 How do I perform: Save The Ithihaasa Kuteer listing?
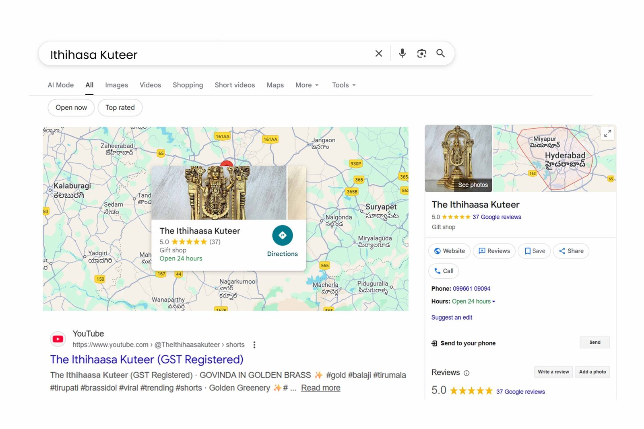click(x=534, y=251)
